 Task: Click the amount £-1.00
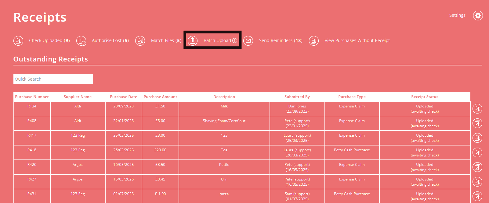coord(160,194)
